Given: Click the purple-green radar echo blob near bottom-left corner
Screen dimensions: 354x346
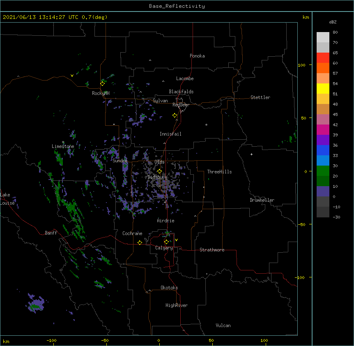Looking at the screenshot, I should click(35, 303).
